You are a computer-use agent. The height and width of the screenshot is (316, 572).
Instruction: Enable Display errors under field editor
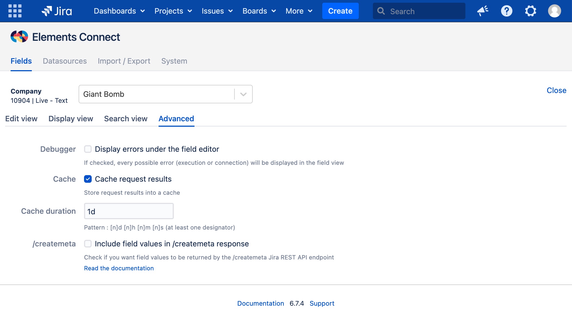point(88,149)
